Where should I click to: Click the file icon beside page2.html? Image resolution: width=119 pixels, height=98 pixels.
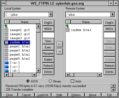(x=7, y=46)
